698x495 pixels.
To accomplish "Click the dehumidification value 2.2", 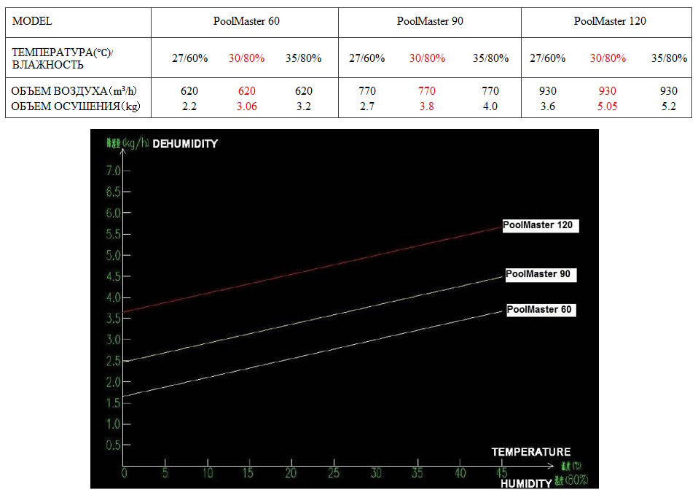I will 189,106.
